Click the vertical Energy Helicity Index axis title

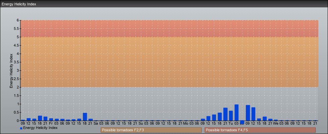click(11, 70)
